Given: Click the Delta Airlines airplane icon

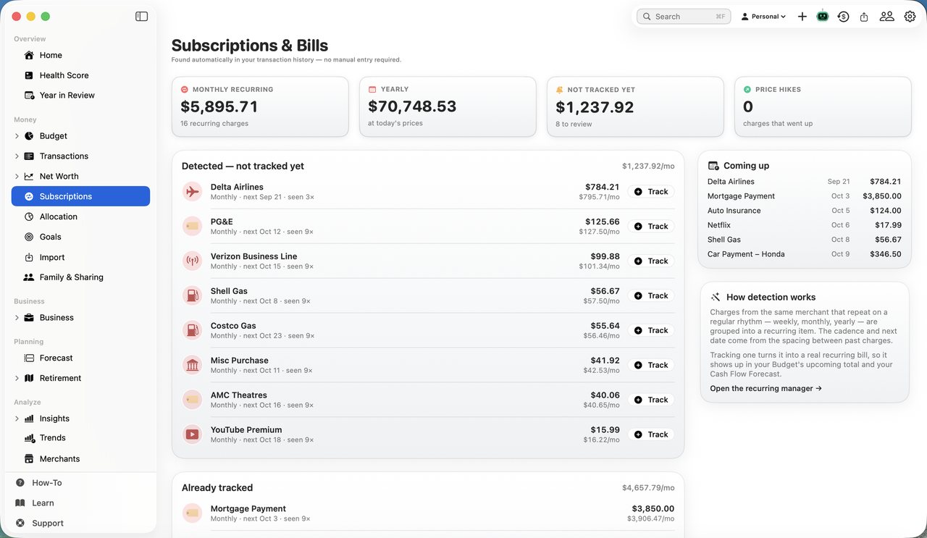Looking at the screenshot, I should [x=192, y=192].
